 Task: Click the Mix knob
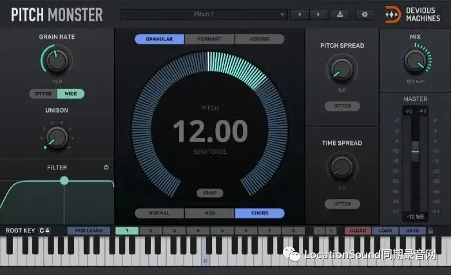[x=415, y=61]
